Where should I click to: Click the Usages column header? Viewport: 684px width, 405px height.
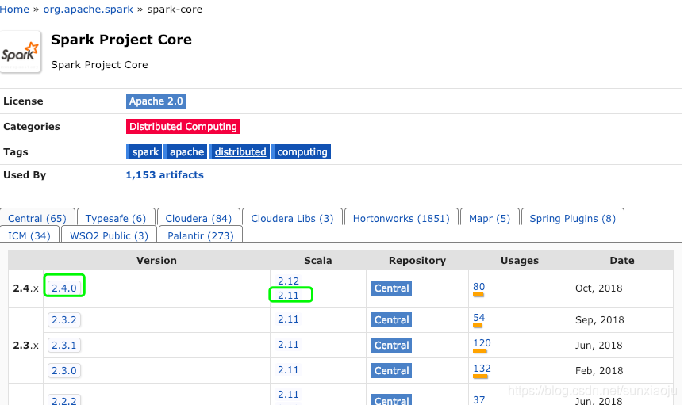[520, 261]
